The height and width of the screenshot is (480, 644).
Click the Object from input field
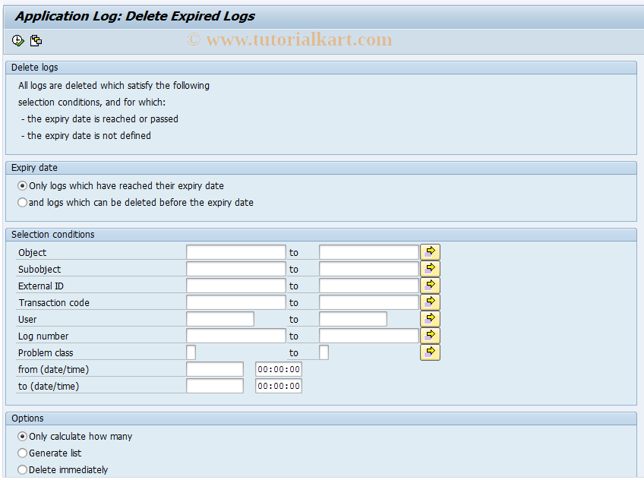235,251
